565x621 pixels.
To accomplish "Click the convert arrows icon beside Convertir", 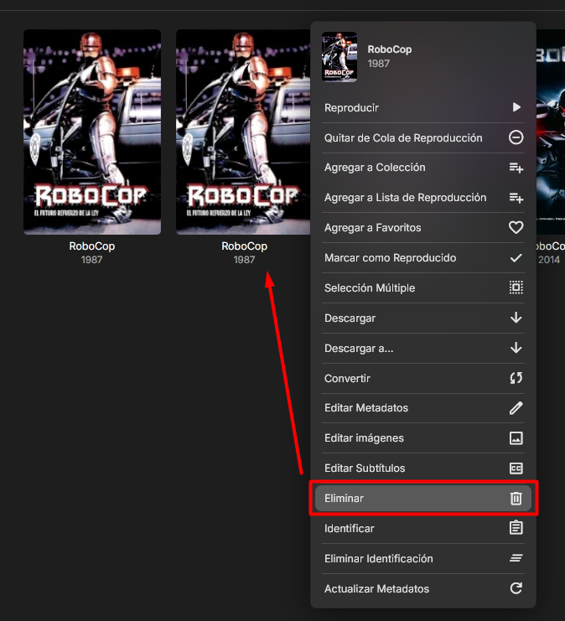I will coord(516,378).
